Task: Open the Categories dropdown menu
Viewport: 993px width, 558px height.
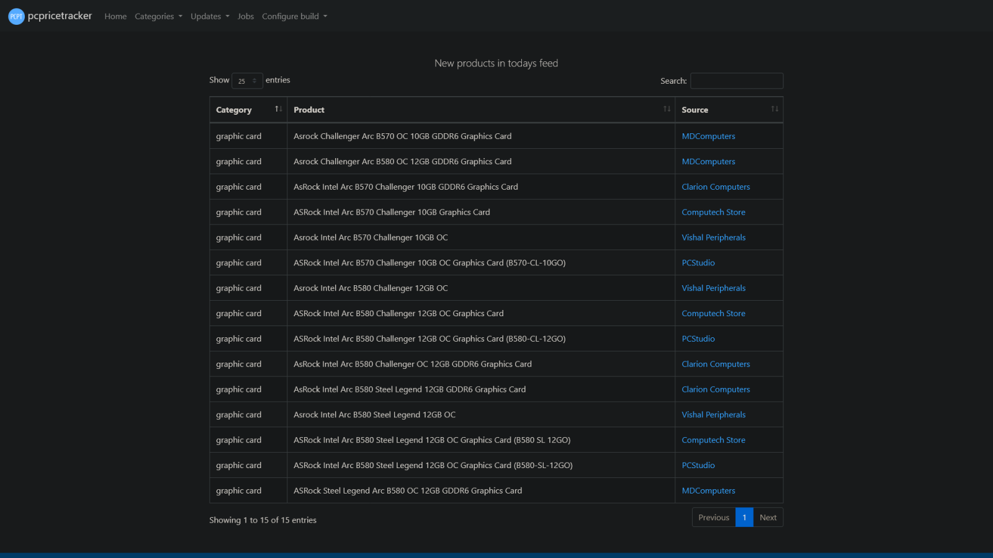Action: coord(158,16)
